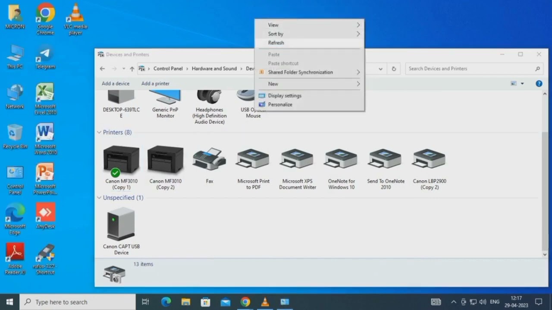Choose Personalize in context menu
Image resolution: width=552 pixels, height=310 pixels.
[309, 105]
